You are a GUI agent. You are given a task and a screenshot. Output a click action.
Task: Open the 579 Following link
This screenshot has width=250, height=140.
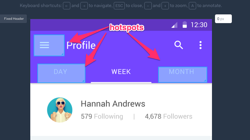102,116
